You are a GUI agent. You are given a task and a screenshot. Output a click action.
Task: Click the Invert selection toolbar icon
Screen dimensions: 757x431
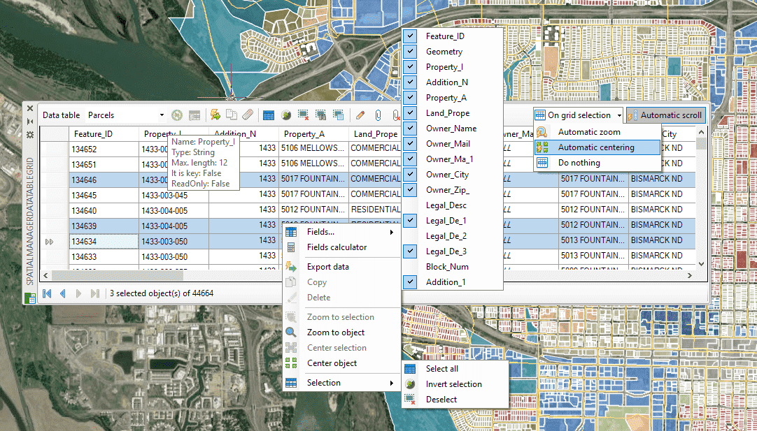point(285,115)
